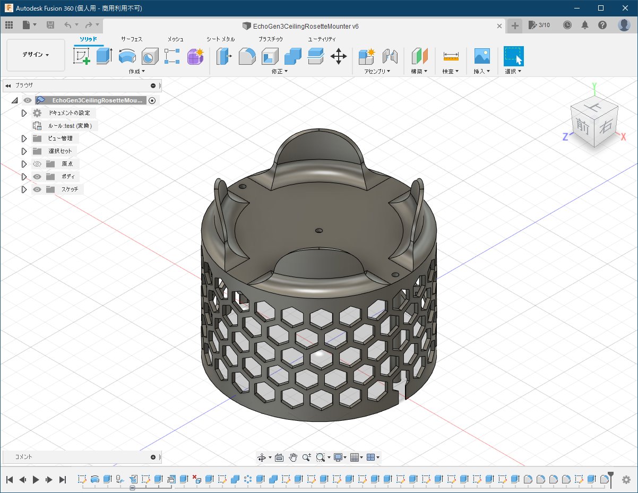Expand the スケッチ folder
Viewport: 638px width, 493px height.
click(24, 189)
